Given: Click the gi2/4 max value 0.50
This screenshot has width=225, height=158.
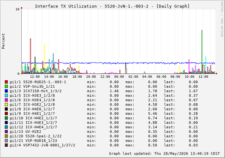Looking at the screenshot, I should tap(153, 145).
